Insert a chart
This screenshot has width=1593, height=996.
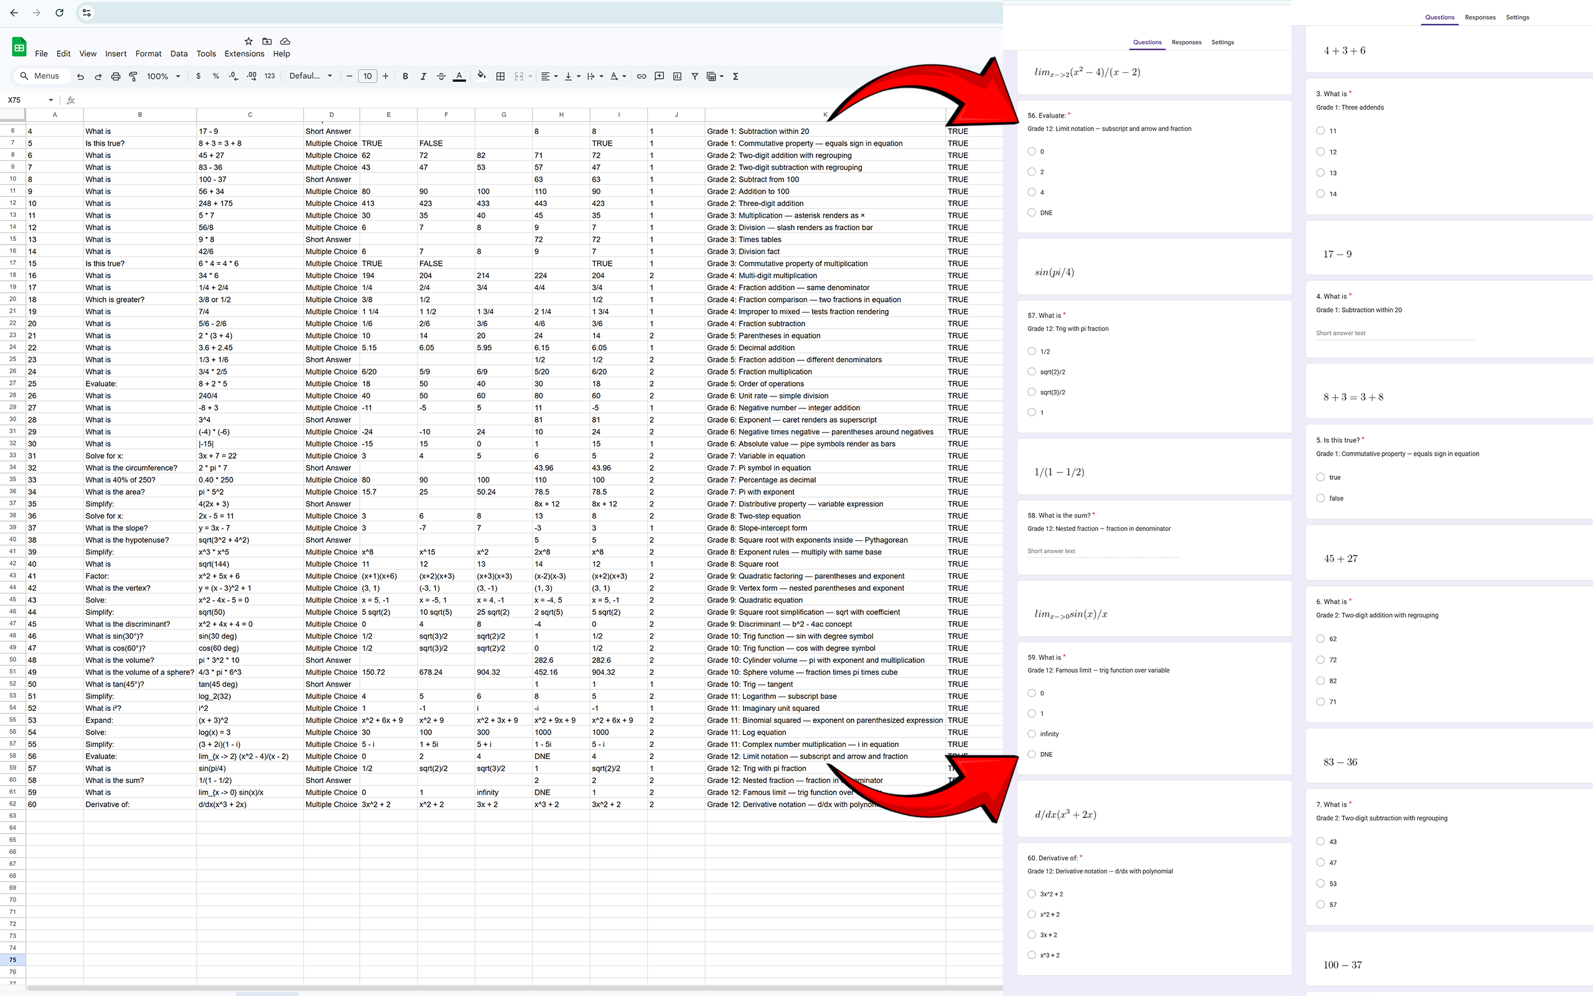pyautogui.click(x=678, y=76)
